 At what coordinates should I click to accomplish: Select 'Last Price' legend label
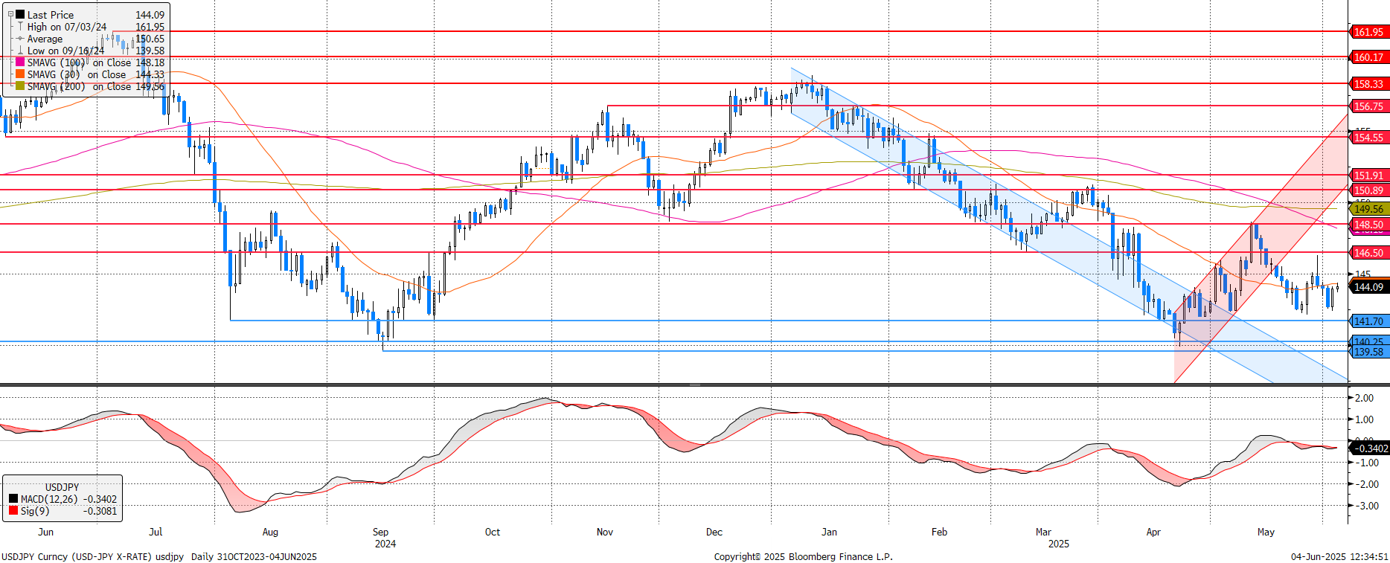pyautogui.click(x=51, y=15)
